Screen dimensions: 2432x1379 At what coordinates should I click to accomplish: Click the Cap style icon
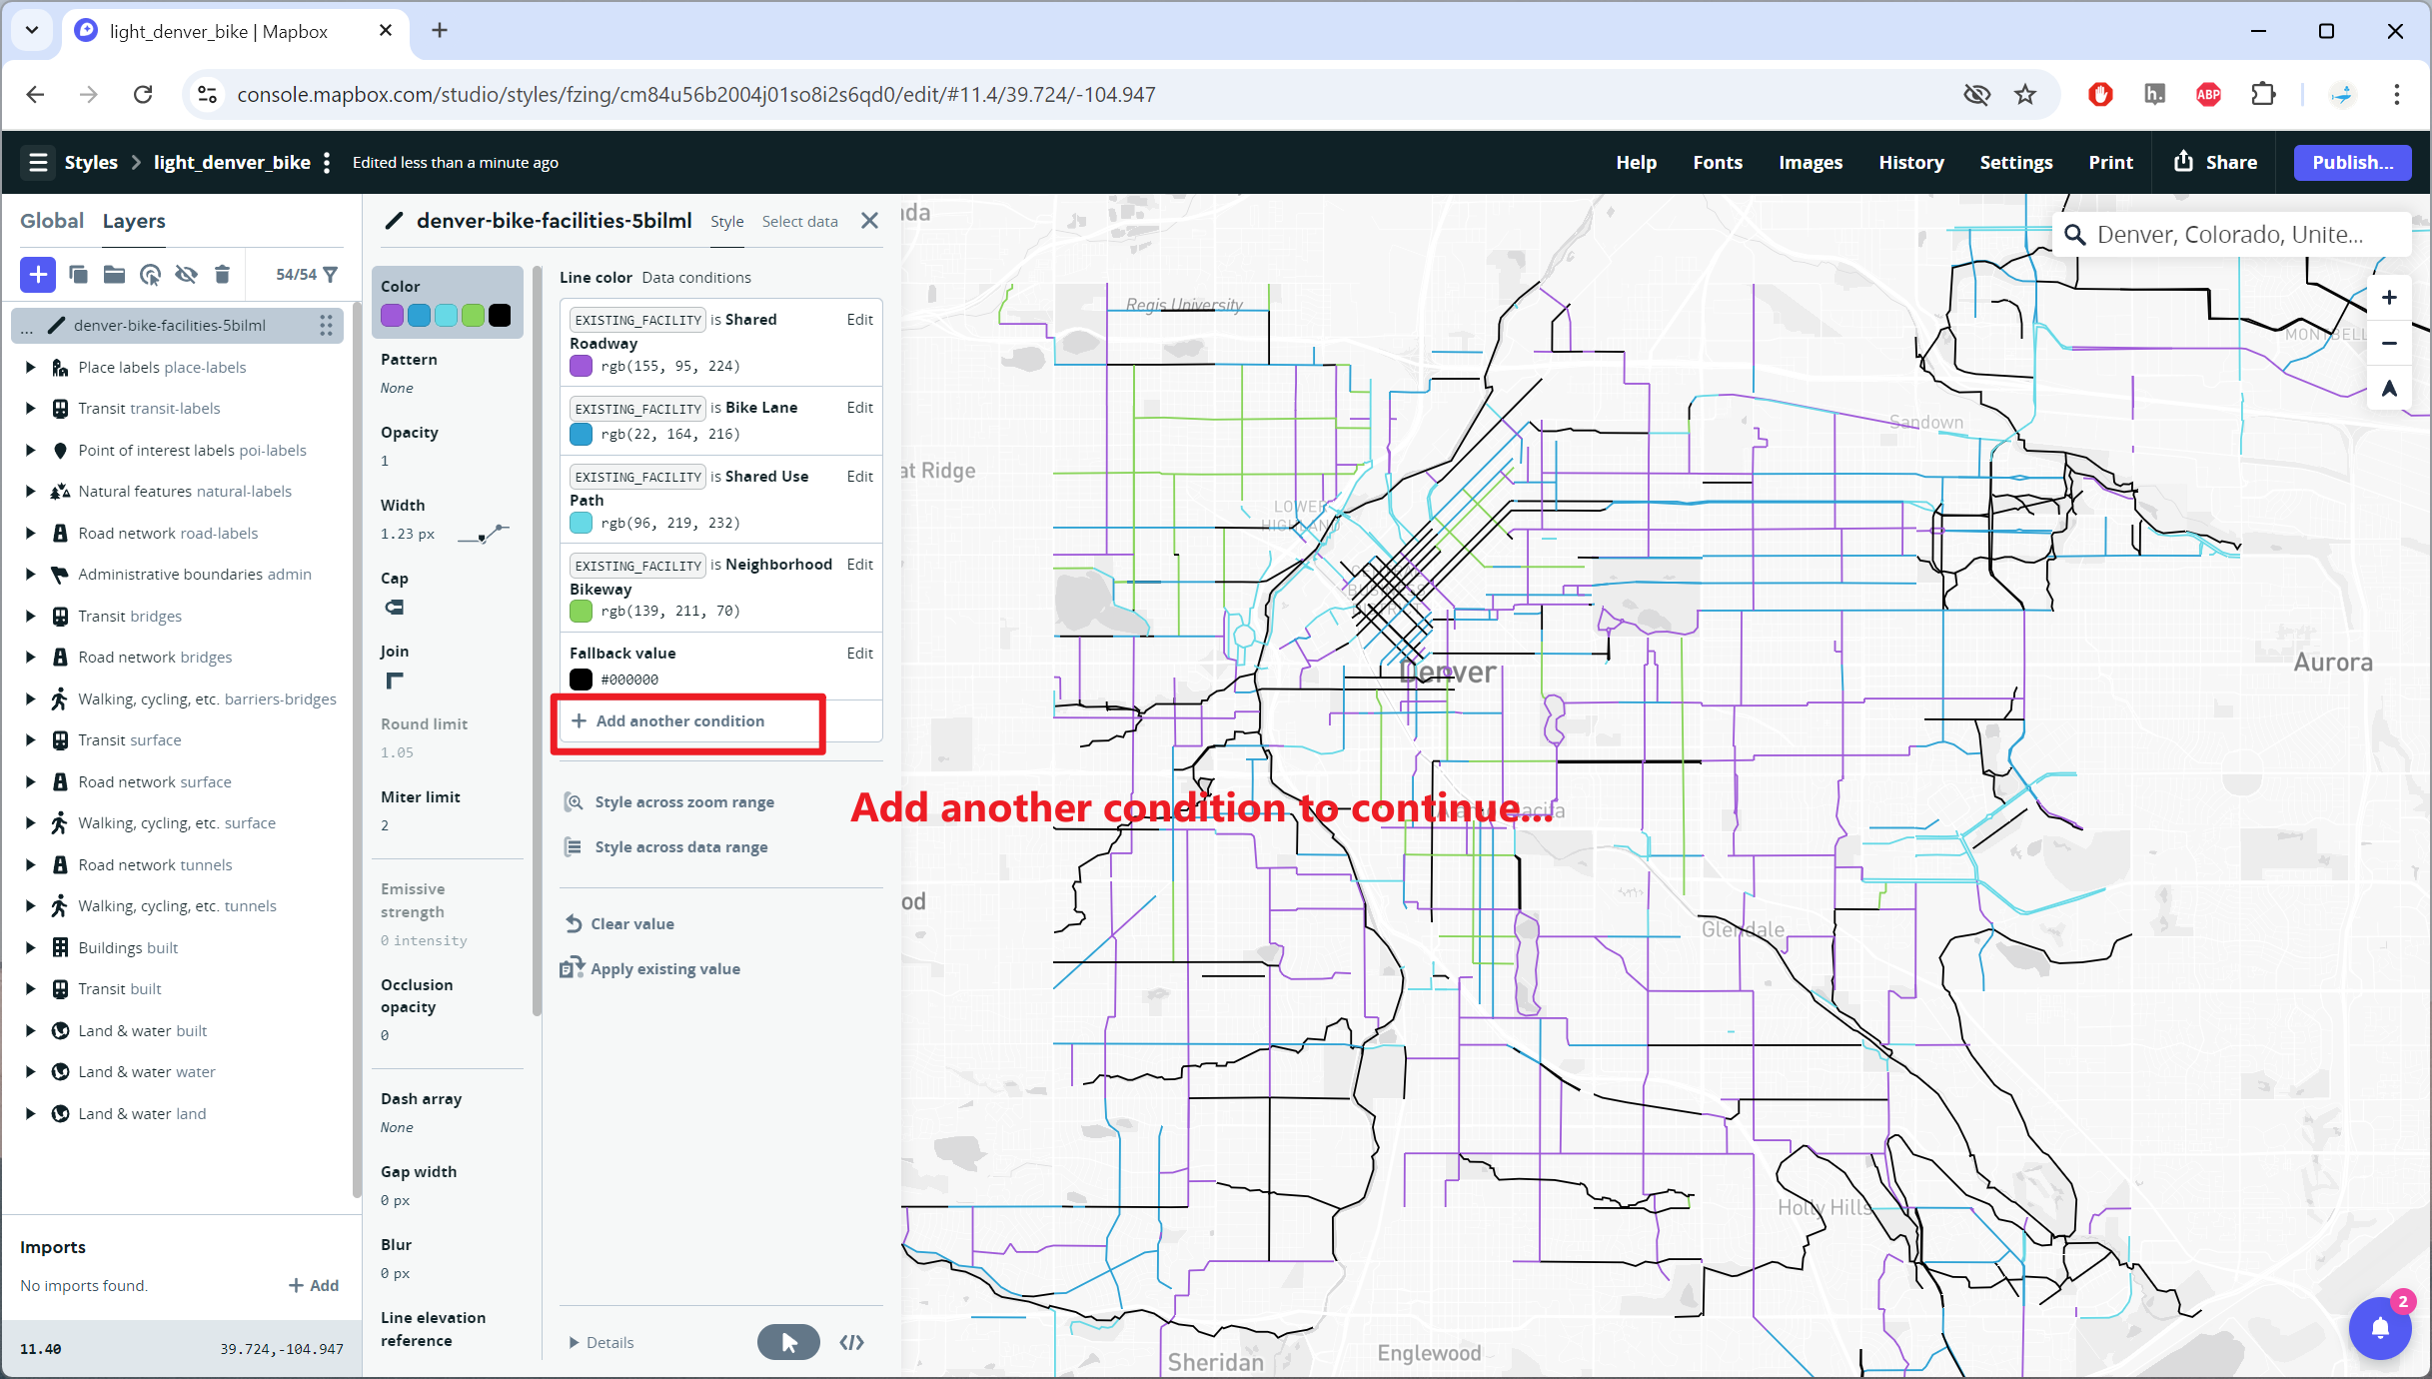point(395,607)
